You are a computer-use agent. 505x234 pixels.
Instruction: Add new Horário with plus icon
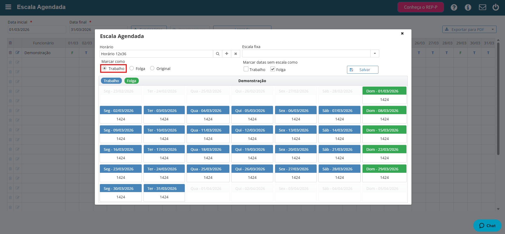pyautogui.click(x=226, y=54)
